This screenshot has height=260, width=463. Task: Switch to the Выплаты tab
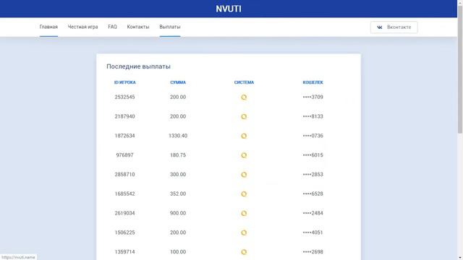click(x=170, y=27)
